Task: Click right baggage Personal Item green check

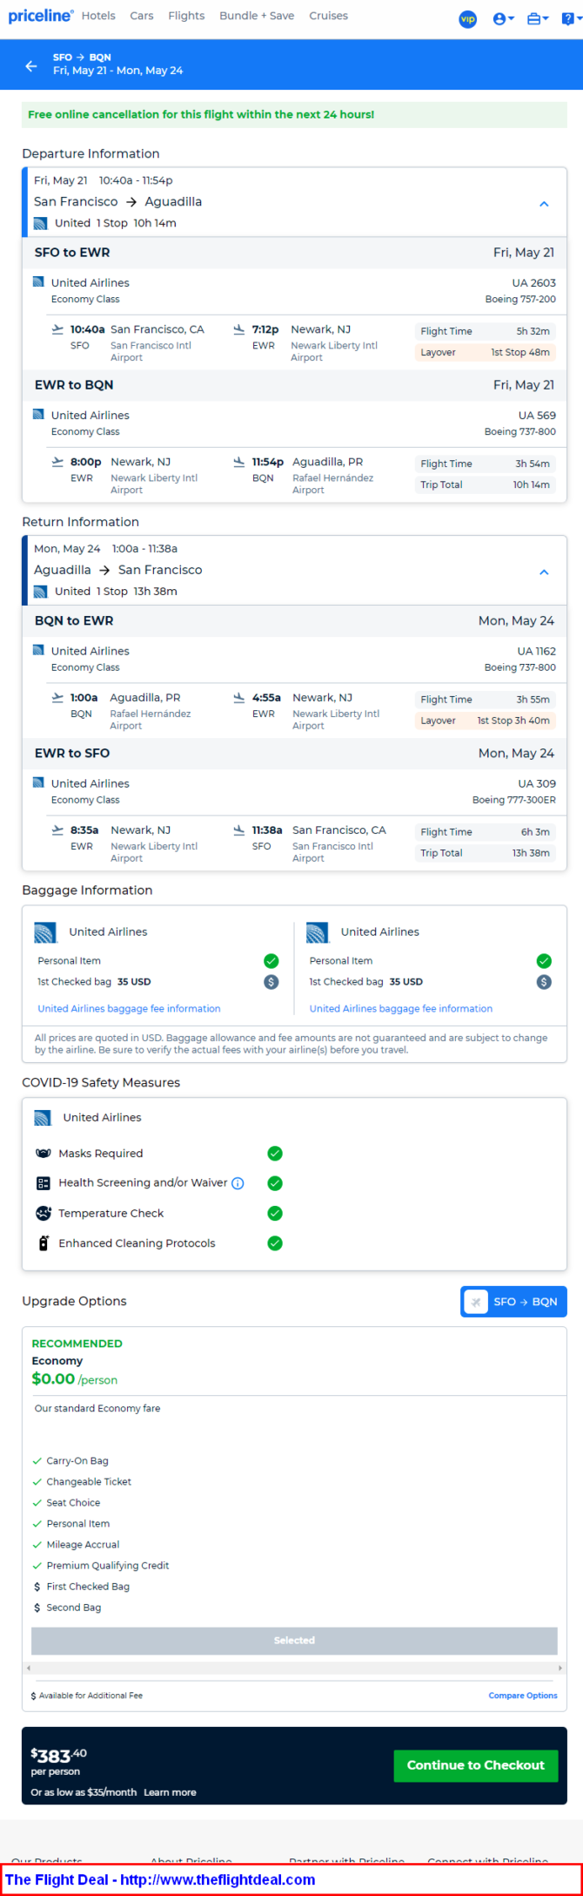Action: click(544, 961)
